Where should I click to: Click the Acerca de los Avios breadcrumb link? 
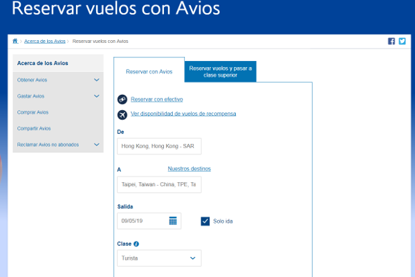click(x=45, y=41)
